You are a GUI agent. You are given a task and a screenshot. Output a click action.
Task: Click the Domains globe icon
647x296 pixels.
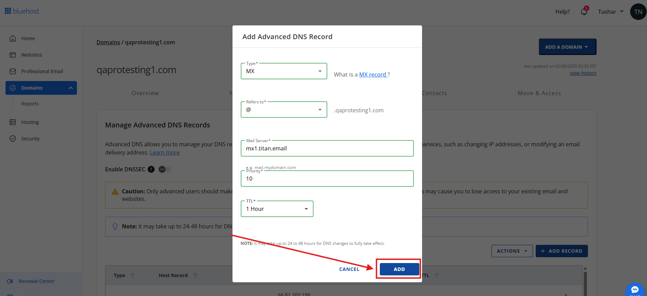coord(13,88)
